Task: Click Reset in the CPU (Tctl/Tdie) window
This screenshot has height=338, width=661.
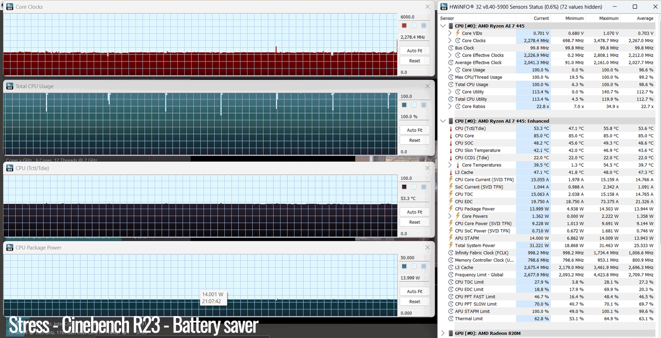Action: 414,222
